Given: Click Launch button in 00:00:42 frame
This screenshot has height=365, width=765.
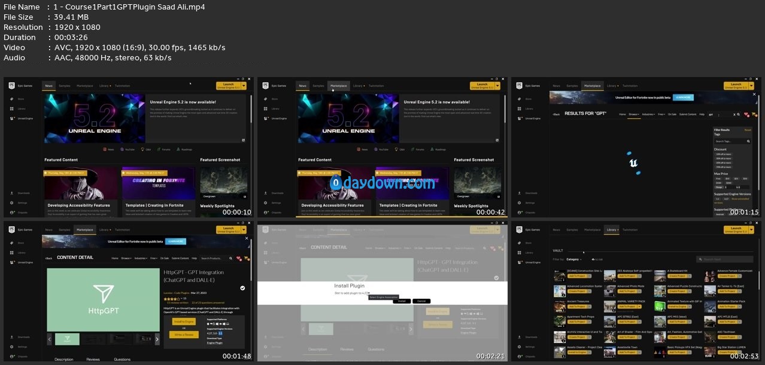Looking at the screenshot, I should (x=482, y=85).
